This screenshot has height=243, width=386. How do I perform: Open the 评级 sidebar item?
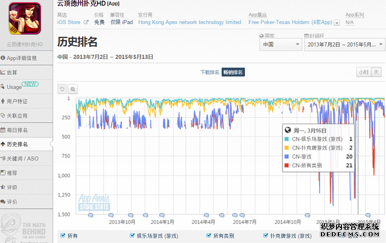tap(27, 188)
